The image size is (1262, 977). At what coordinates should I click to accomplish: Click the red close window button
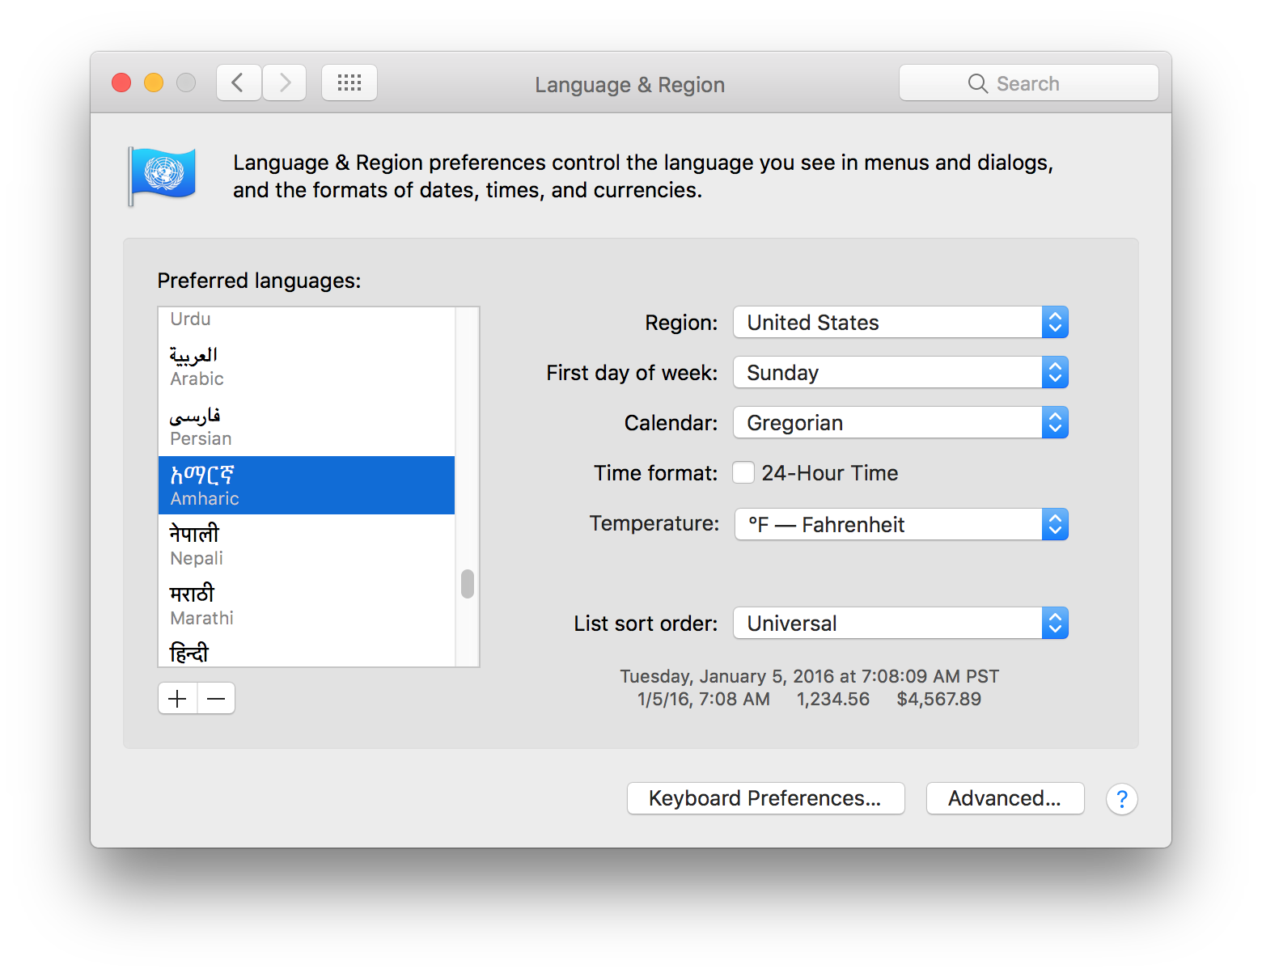click(x=121, y=82)
